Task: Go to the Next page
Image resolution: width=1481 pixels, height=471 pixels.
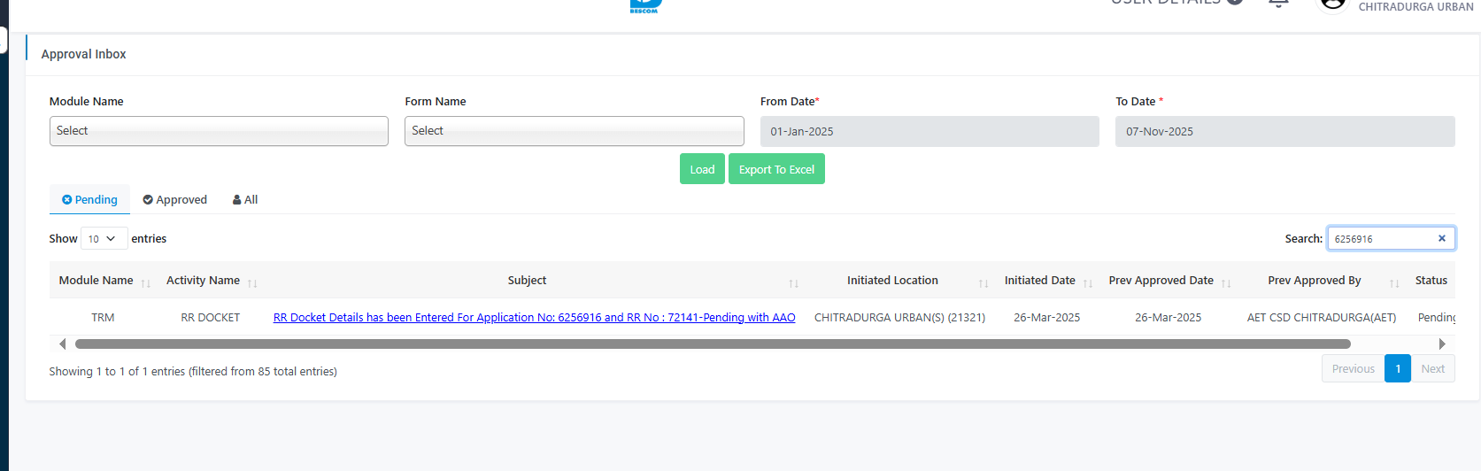Action: pyautogui.click(x=1432, y=368)
